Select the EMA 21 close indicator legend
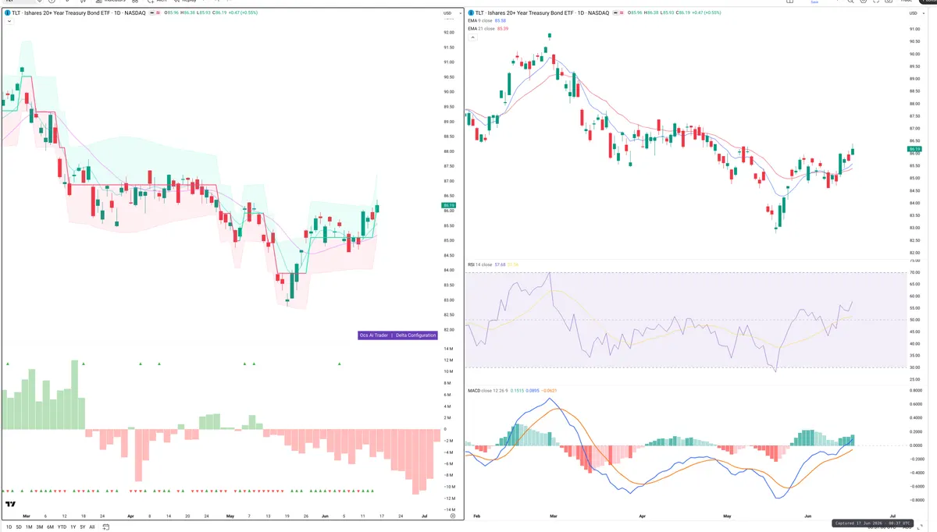The image size is (937, 532). click(481, 28)
